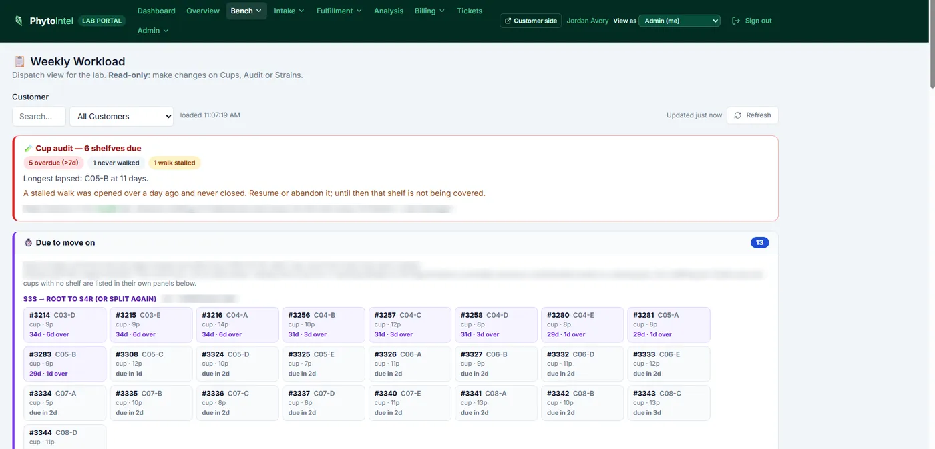Open the View as Admin (me) selector
Viewport: 935px width, 449px height.
point(679,21)
